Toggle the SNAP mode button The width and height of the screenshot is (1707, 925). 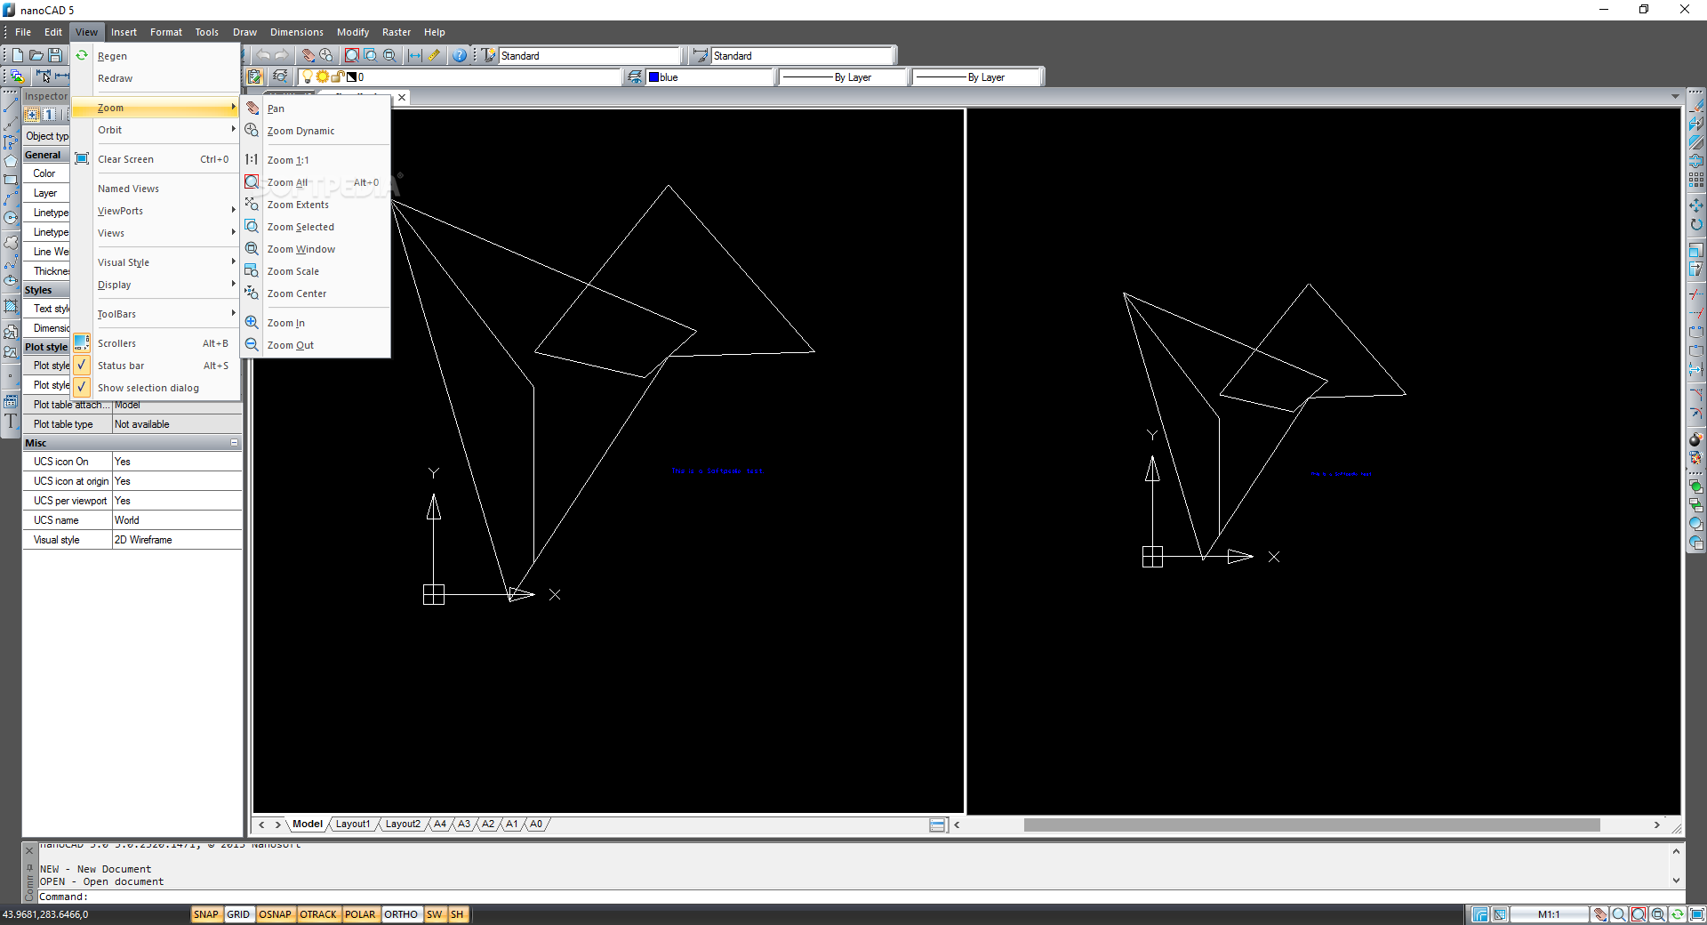[205, 914]
